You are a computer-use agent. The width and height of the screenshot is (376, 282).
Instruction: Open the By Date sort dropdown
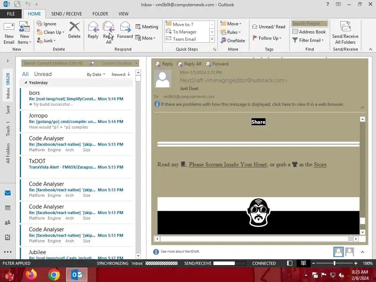(x=96, y=75)
